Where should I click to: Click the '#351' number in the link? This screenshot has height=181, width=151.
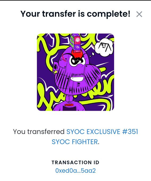pos(130,131)
